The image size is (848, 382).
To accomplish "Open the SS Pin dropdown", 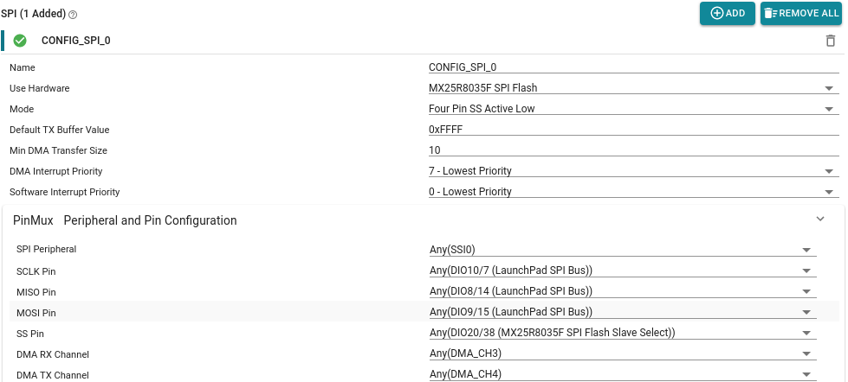I will (x=622, y=333).
